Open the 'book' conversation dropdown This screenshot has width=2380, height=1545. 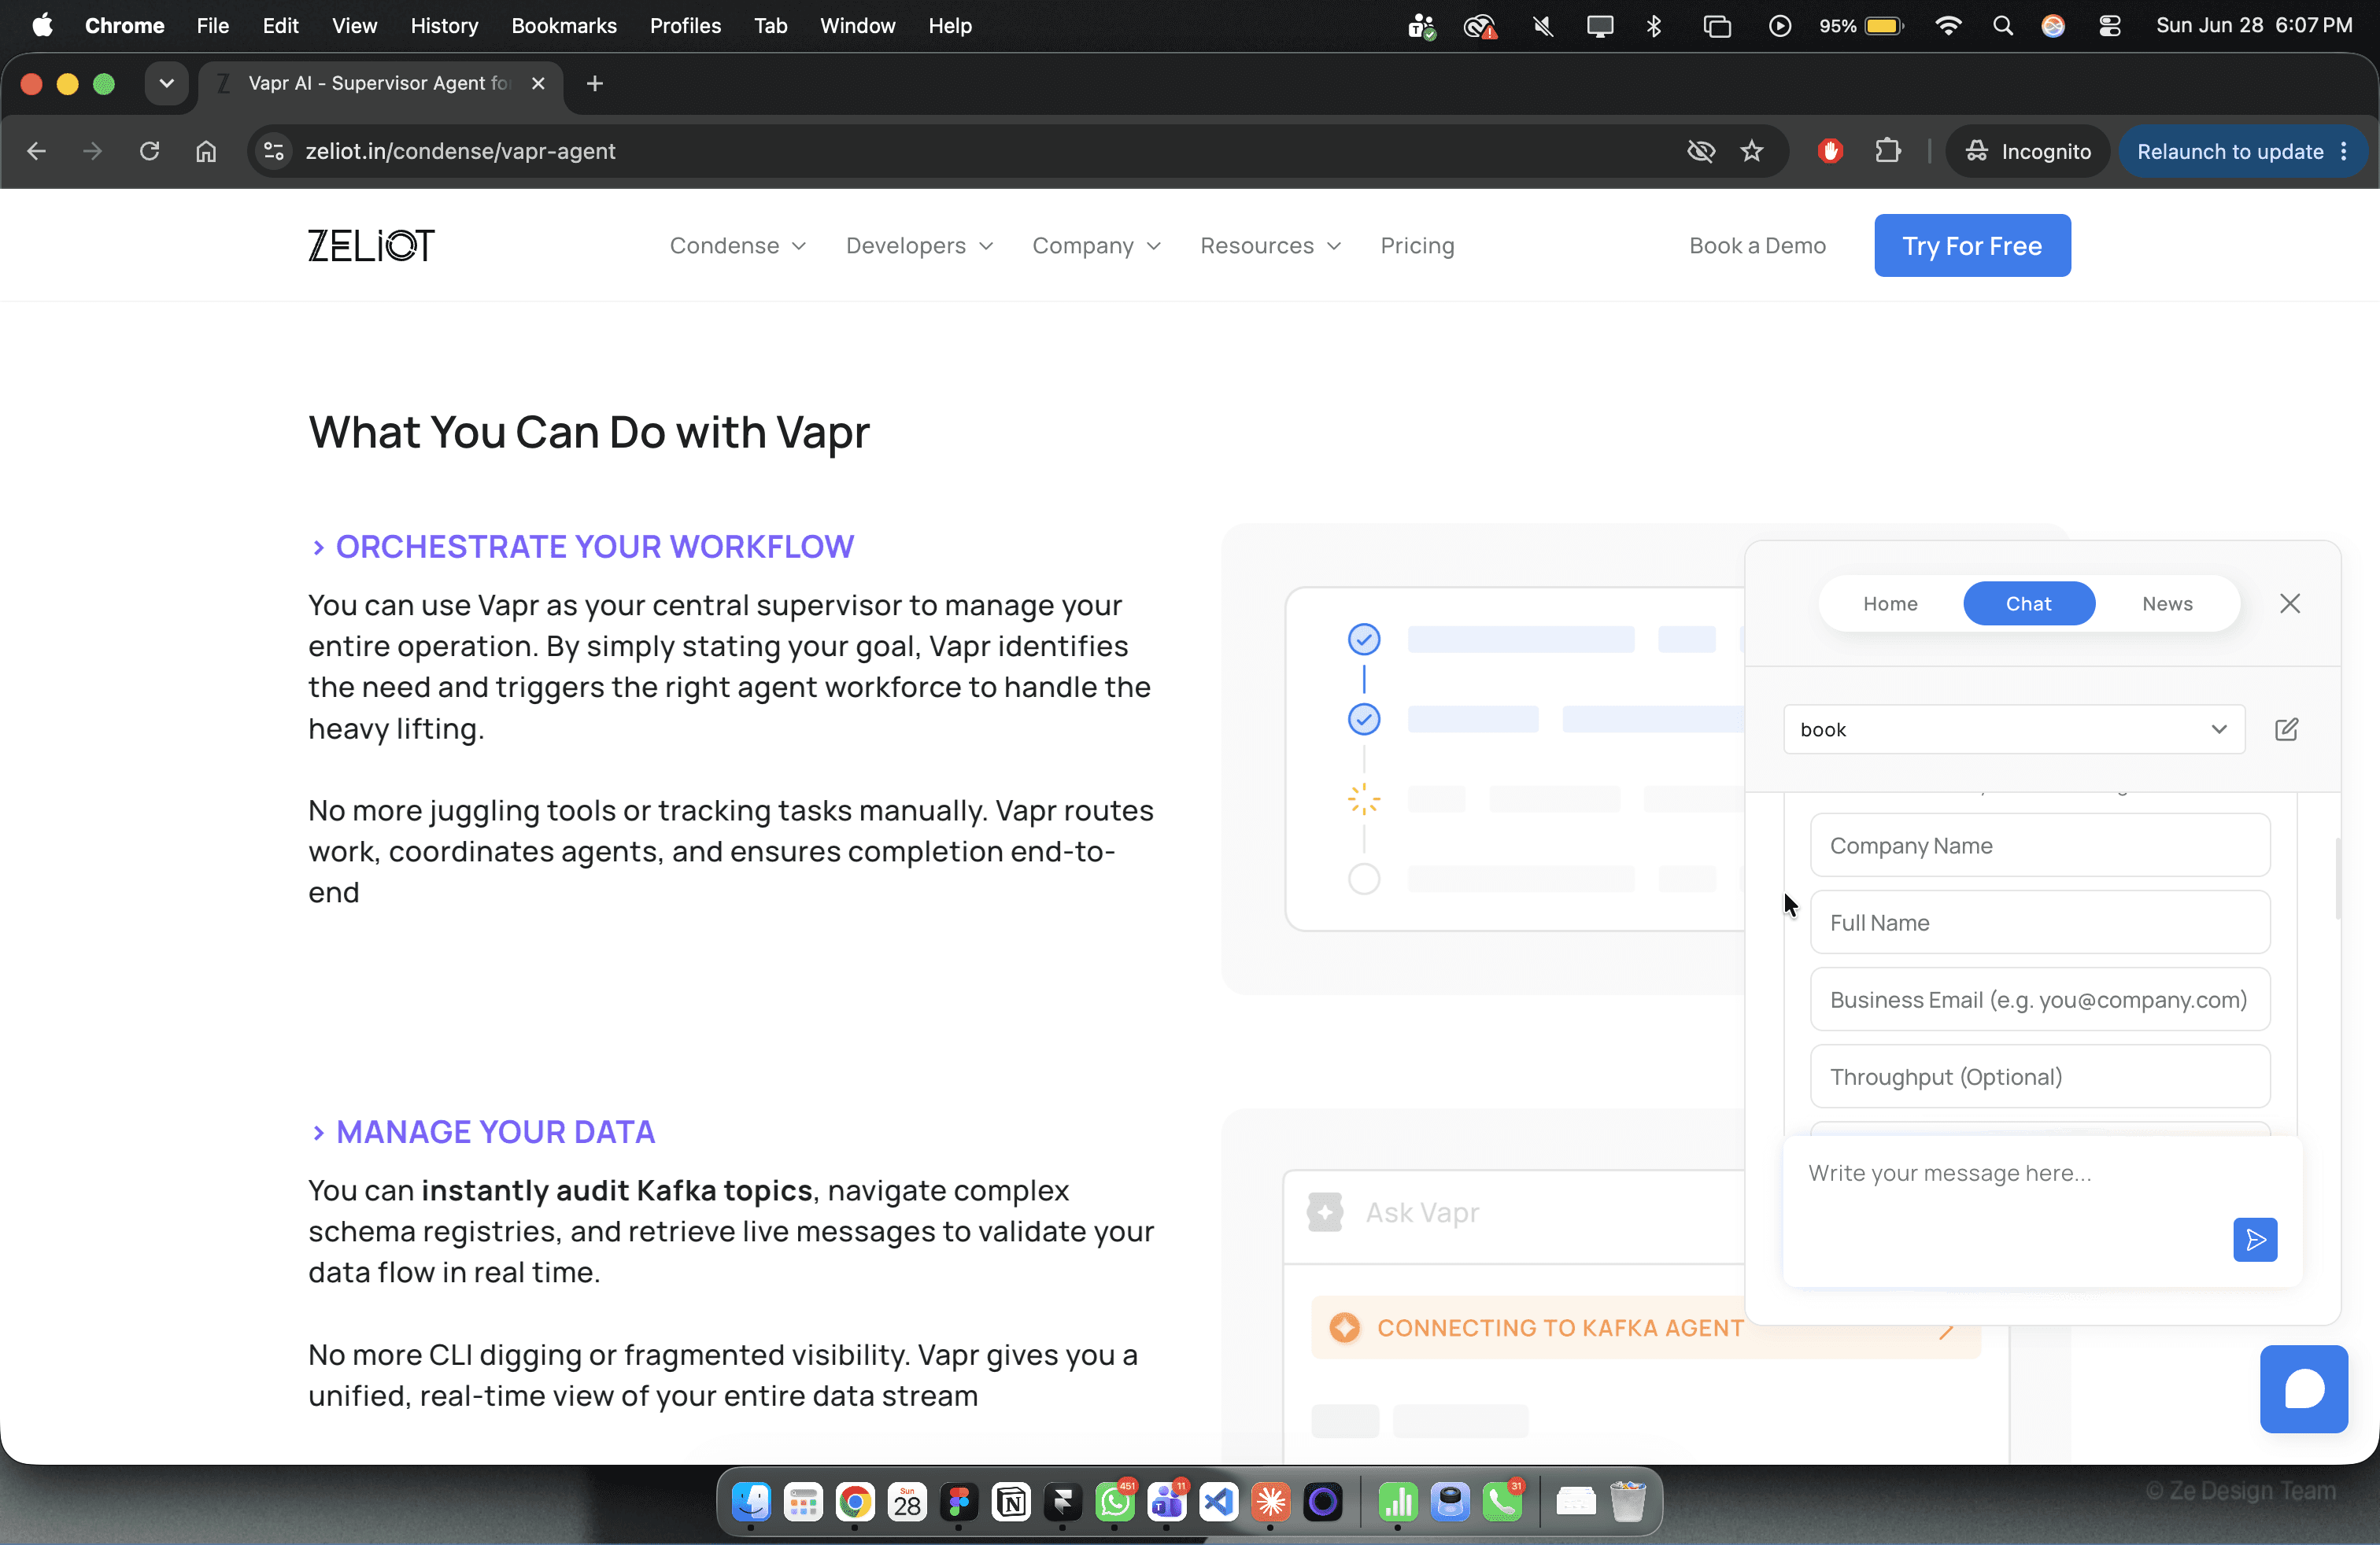pos(2013,729)
